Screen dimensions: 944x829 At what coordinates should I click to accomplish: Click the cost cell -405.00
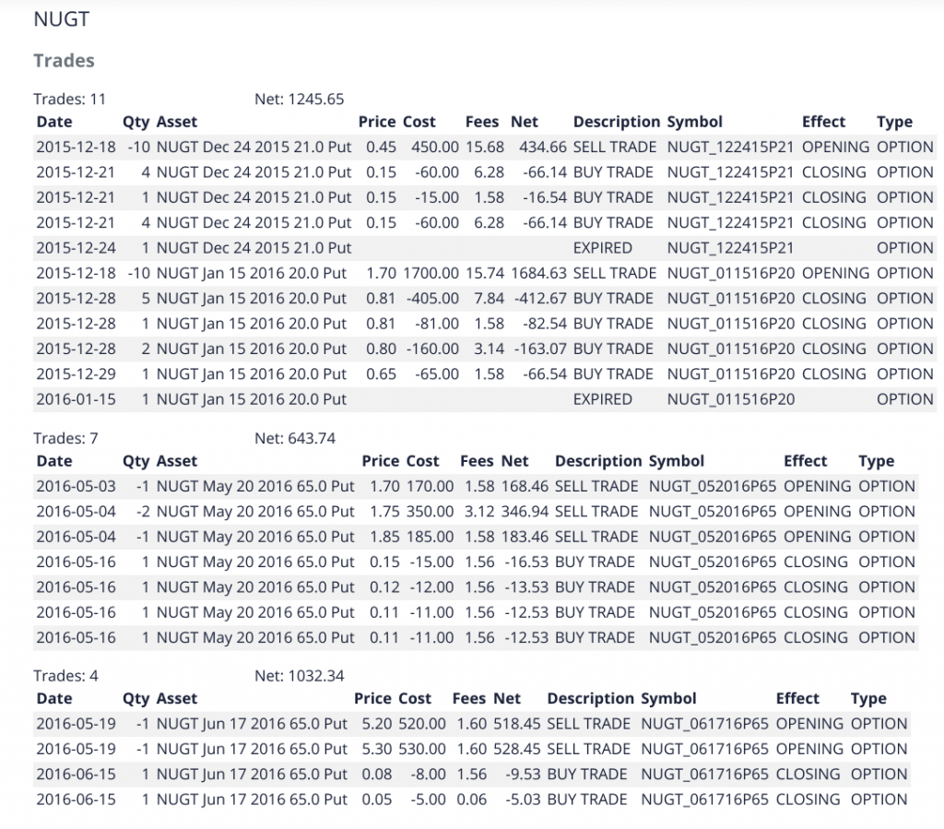tap(432, 299)
